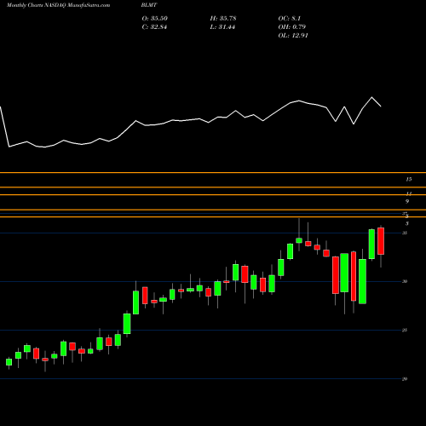Image resolution: width=426 pixels, height=426 pixels.
Task: Click the BLMT ticker symbol label
Action: click(149, 5)
